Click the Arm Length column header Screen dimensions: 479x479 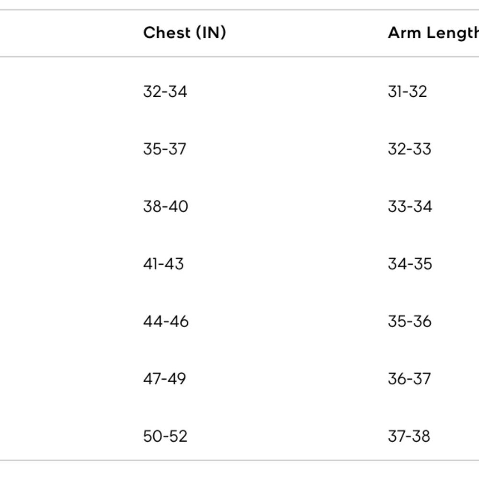pyautogui.click(x=433, y=33)
